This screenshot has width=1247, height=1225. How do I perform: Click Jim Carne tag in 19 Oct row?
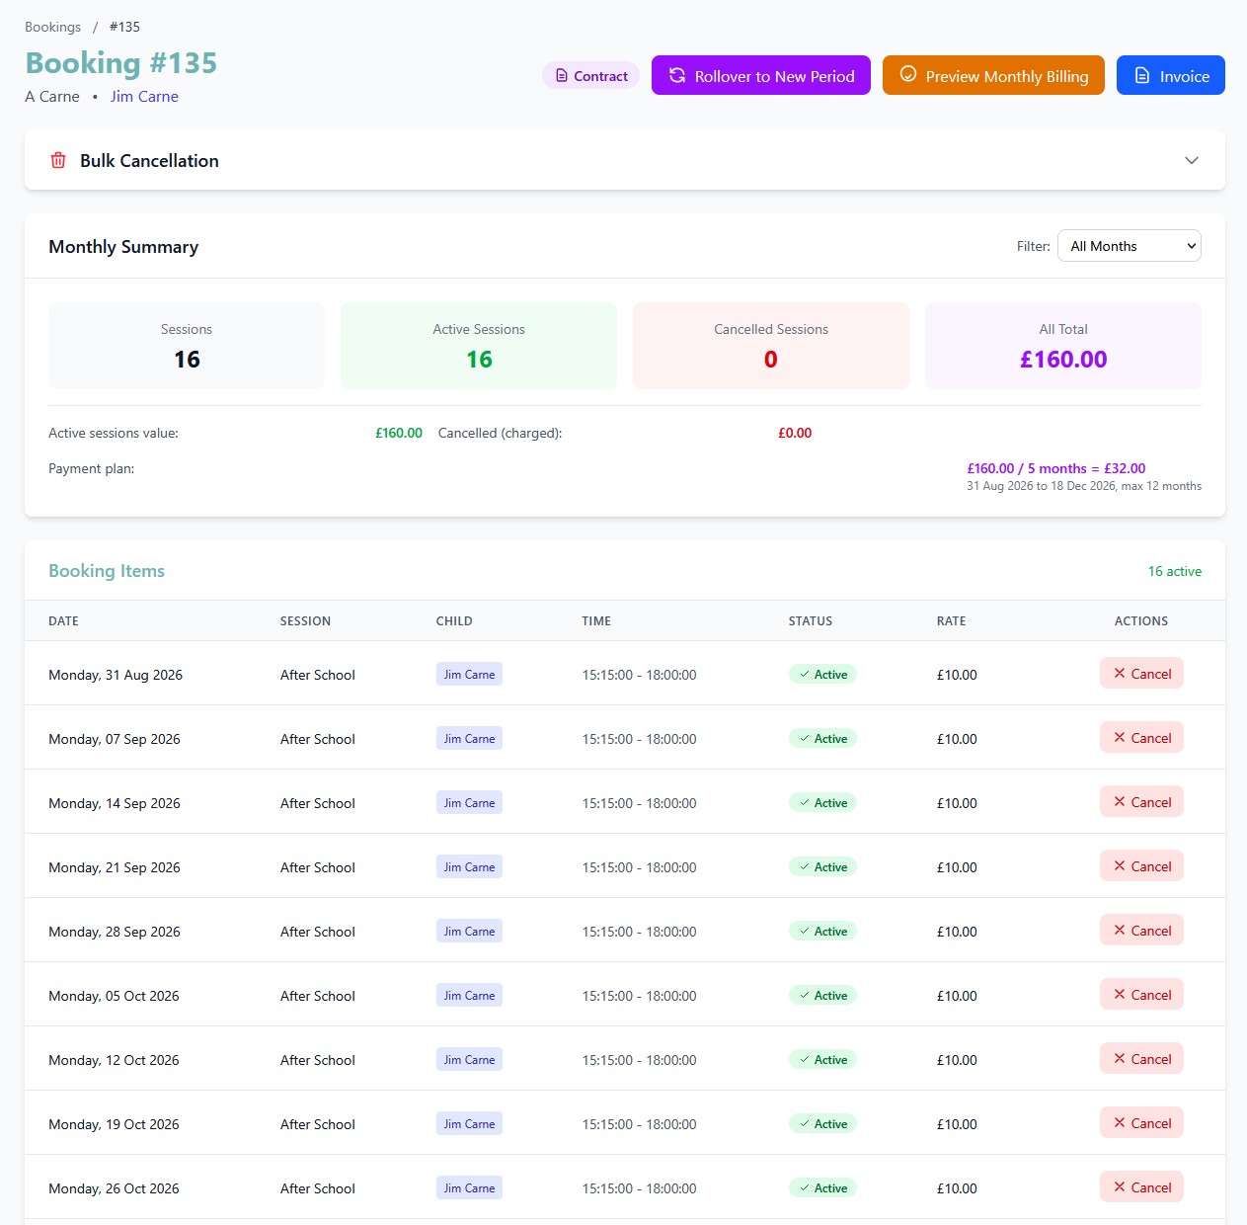click(469, 1124)
